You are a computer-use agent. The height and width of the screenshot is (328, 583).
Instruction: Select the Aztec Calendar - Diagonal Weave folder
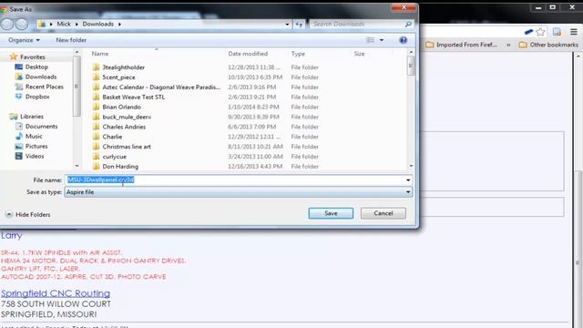(x=161, y=87)
